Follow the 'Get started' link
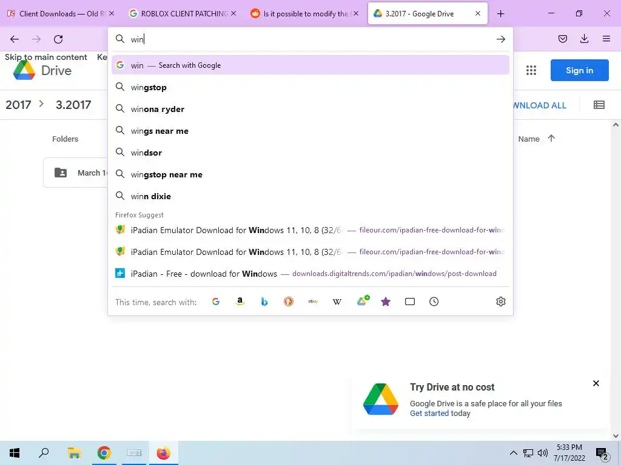Image resolution: width=621 pixels, height=465 pixels. click(x=429, y=413)
